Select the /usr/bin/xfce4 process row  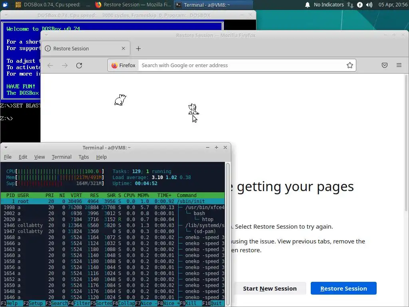(113, 207)
